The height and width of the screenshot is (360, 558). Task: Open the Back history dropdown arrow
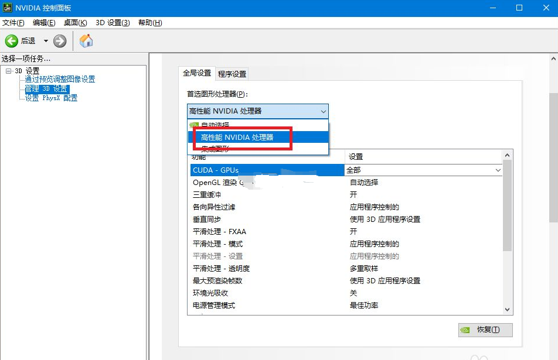click(x=46, y=41)
